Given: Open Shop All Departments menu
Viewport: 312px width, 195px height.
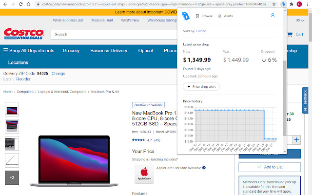Looking at the screenshot, I should 29,51.
